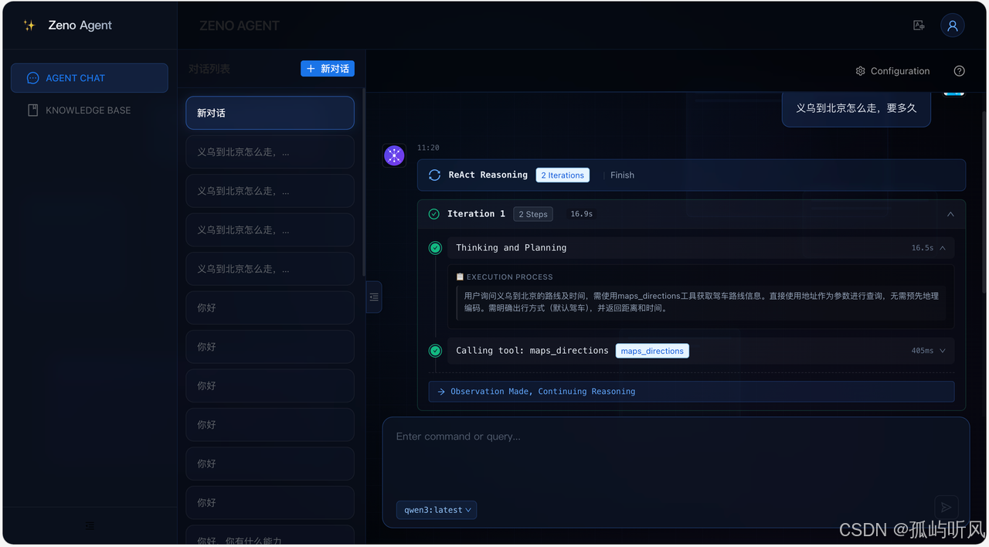
Task: Click the 新对话 new conversation button
Action: tap(328, 69)
